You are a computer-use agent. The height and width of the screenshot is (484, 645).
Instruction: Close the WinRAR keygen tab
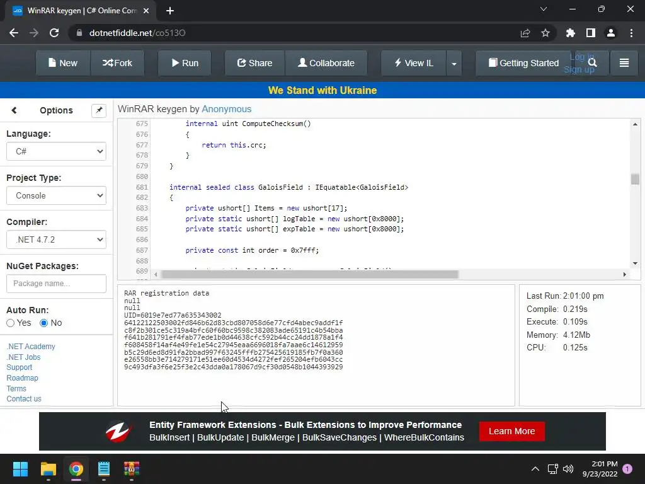146,11
